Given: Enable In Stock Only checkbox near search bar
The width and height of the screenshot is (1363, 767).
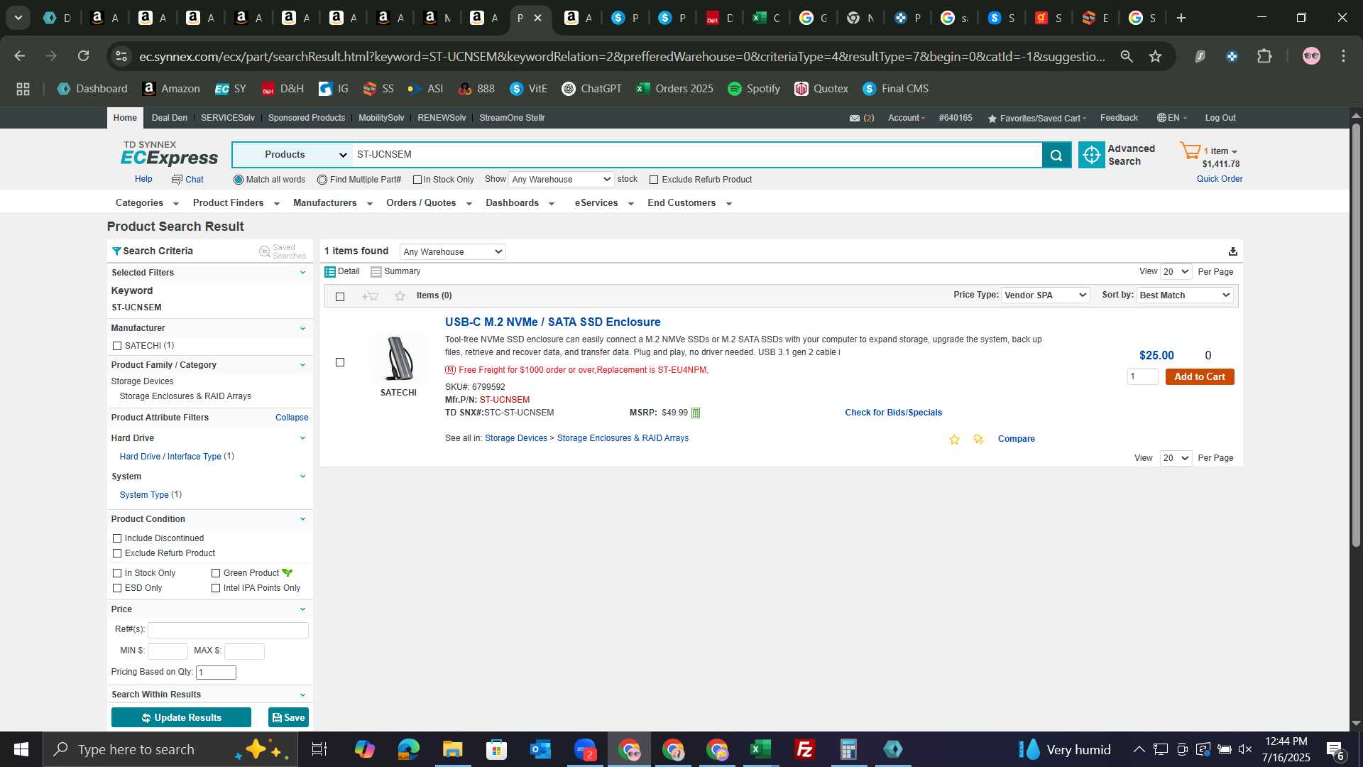Looking at the screenshot, I should (x=417, y=180).
